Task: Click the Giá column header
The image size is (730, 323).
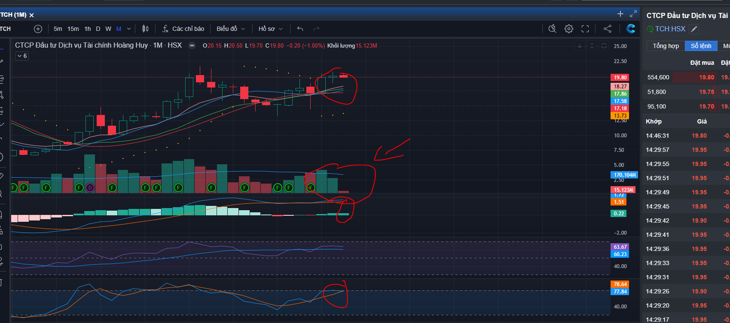Action: point(702,121)
